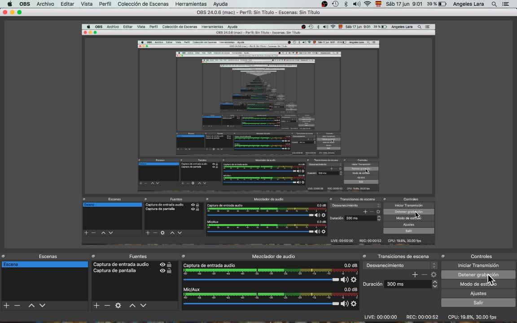Click the Captura de entrada audio volume slider
The image size is (517, 323).
[x=261, y=279]
